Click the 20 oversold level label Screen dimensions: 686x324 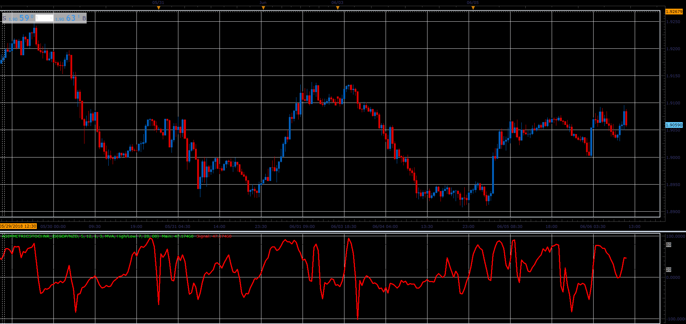(669, 269)
